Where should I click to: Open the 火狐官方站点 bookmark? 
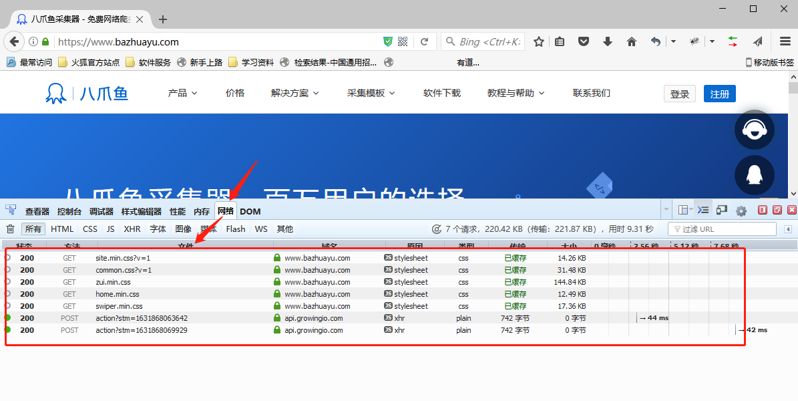coord(89,62)
